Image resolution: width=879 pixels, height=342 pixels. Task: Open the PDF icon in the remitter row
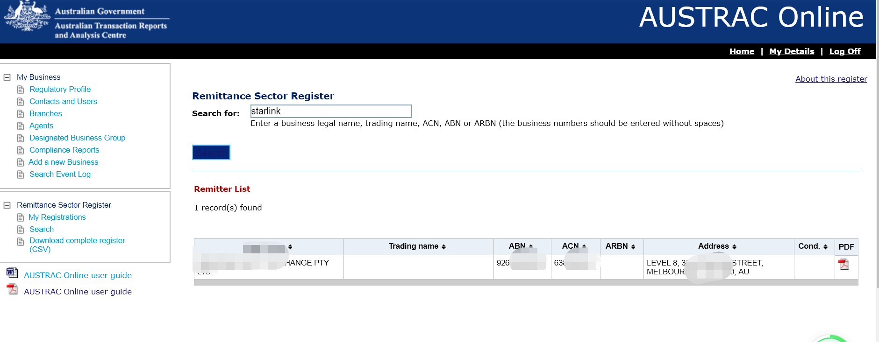coord(843,264)
